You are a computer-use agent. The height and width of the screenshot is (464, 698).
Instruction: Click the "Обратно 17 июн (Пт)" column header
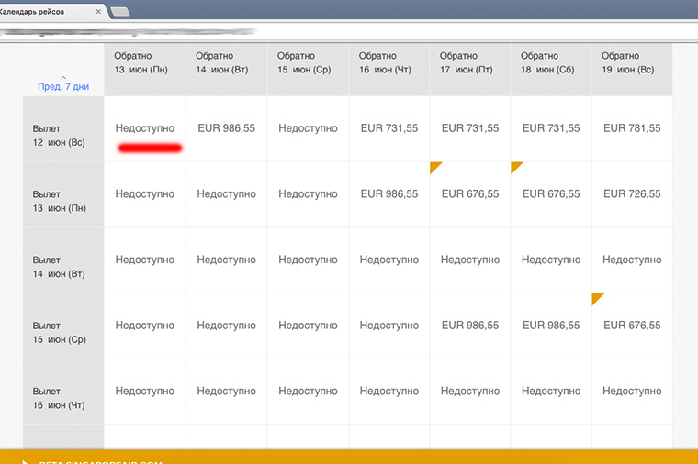470,70
